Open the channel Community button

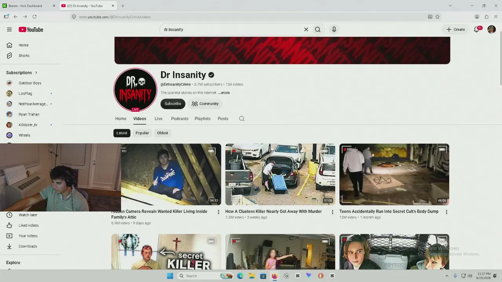click(205, 104)
